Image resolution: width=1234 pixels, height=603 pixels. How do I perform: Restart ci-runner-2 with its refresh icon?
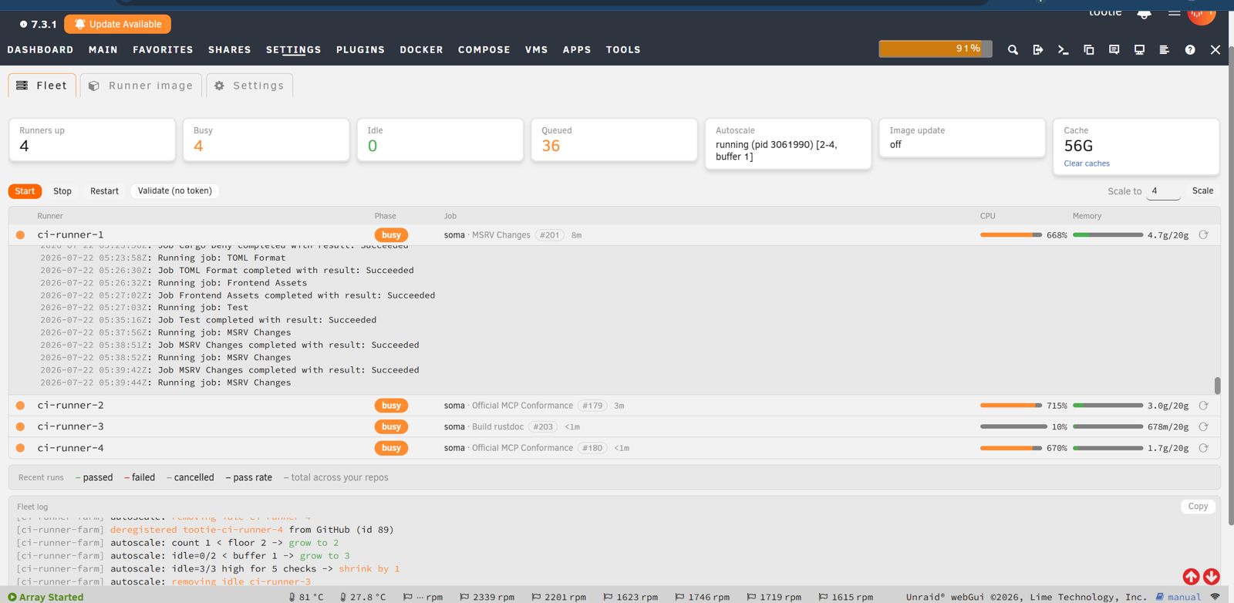(1203, 406)
